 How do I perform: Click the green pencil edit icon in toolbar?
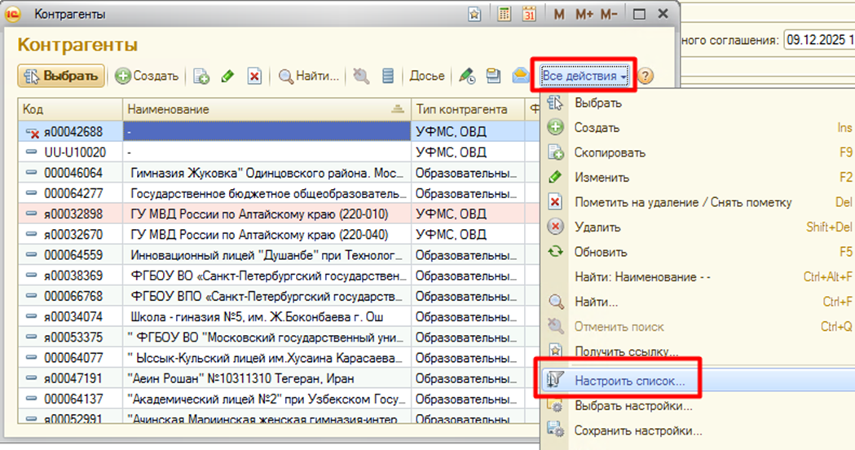[x=227, y=76]
